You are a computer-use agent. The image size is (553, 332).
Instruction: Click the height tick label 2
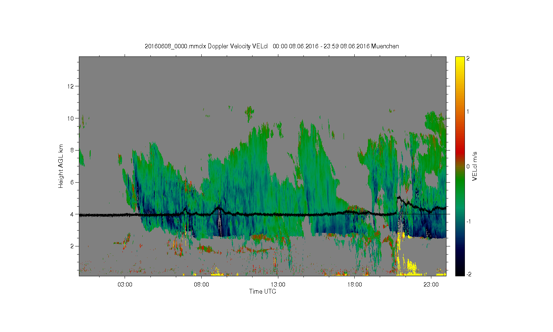click(x=72, y=246)
